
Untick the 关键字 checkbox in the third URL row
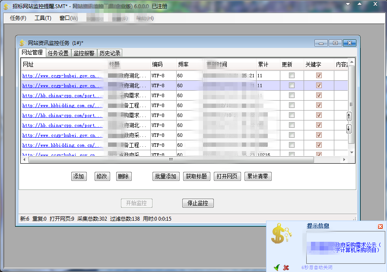point(319,95)
